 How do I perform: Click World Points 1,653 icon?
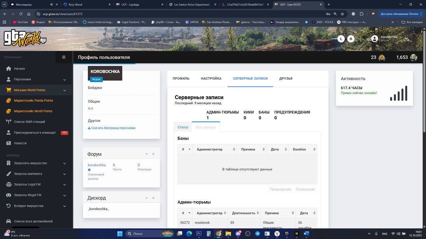tap(414, 57)
